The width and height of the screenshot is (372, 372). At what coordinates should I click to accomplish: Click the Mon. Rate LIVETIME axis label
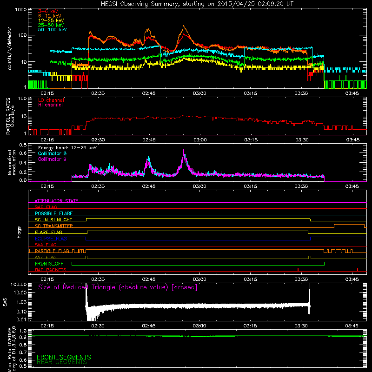pos(12,348)
